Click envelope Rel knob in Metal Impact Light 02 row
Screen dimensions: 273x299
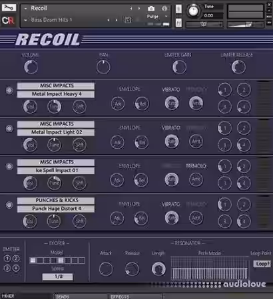[x=141, y=142]
